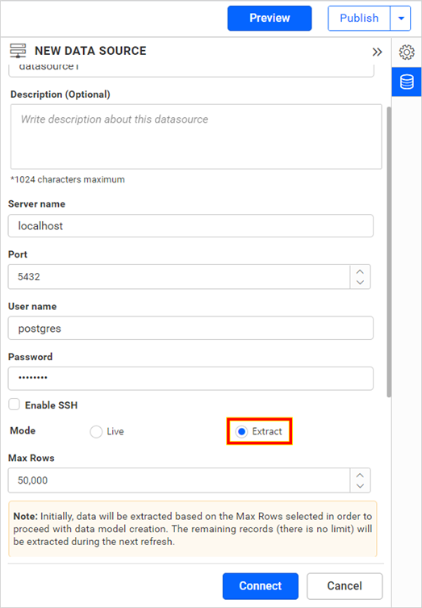Click the Preview button
This screenshot has width=422, height=608.
(269, 19)
